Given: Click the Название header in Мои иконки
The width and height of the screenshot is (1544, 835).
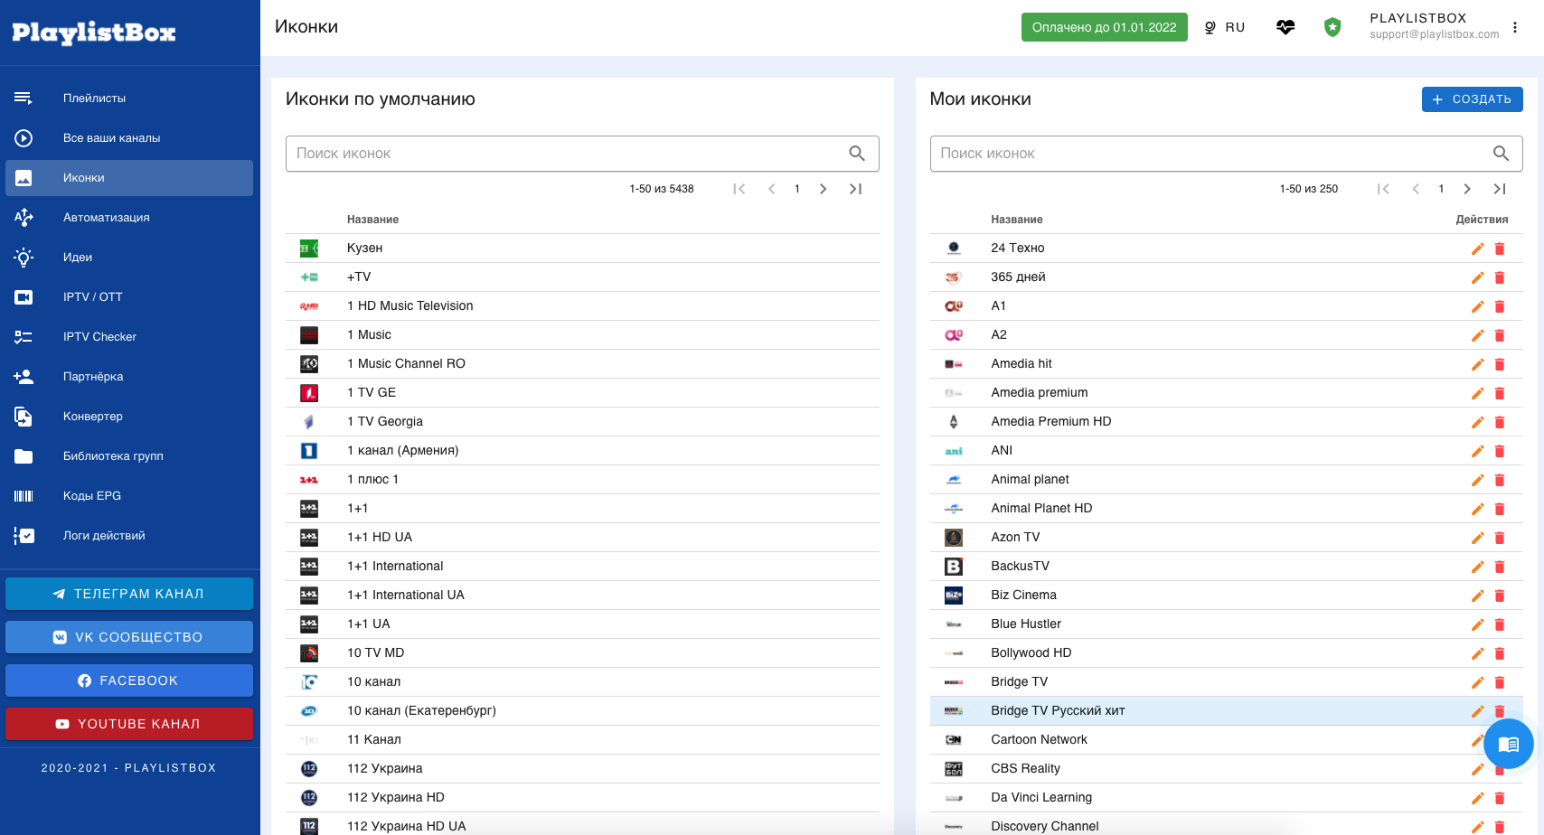Looking at the screenshot, I should pyautogui.click(x=1017, y=220).
